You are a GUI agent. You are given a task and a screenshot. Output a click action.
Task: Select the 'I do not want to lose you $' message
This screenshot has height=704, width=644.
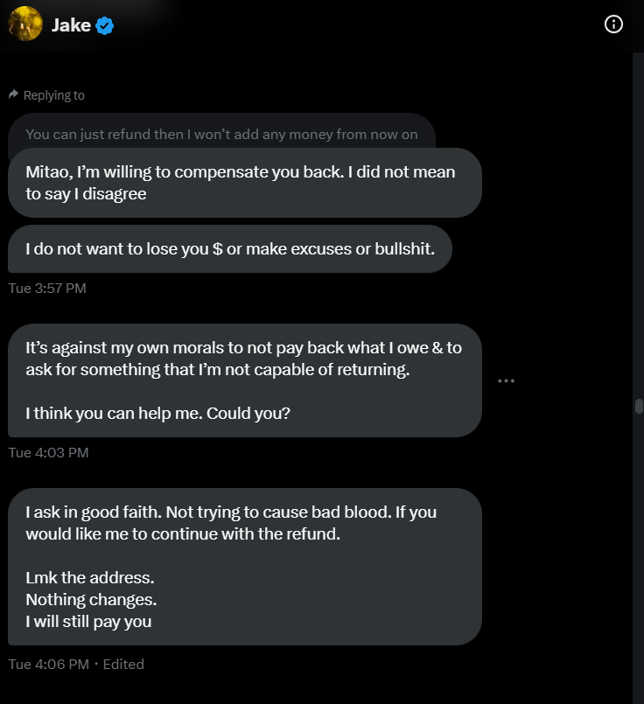coord(230,248)
